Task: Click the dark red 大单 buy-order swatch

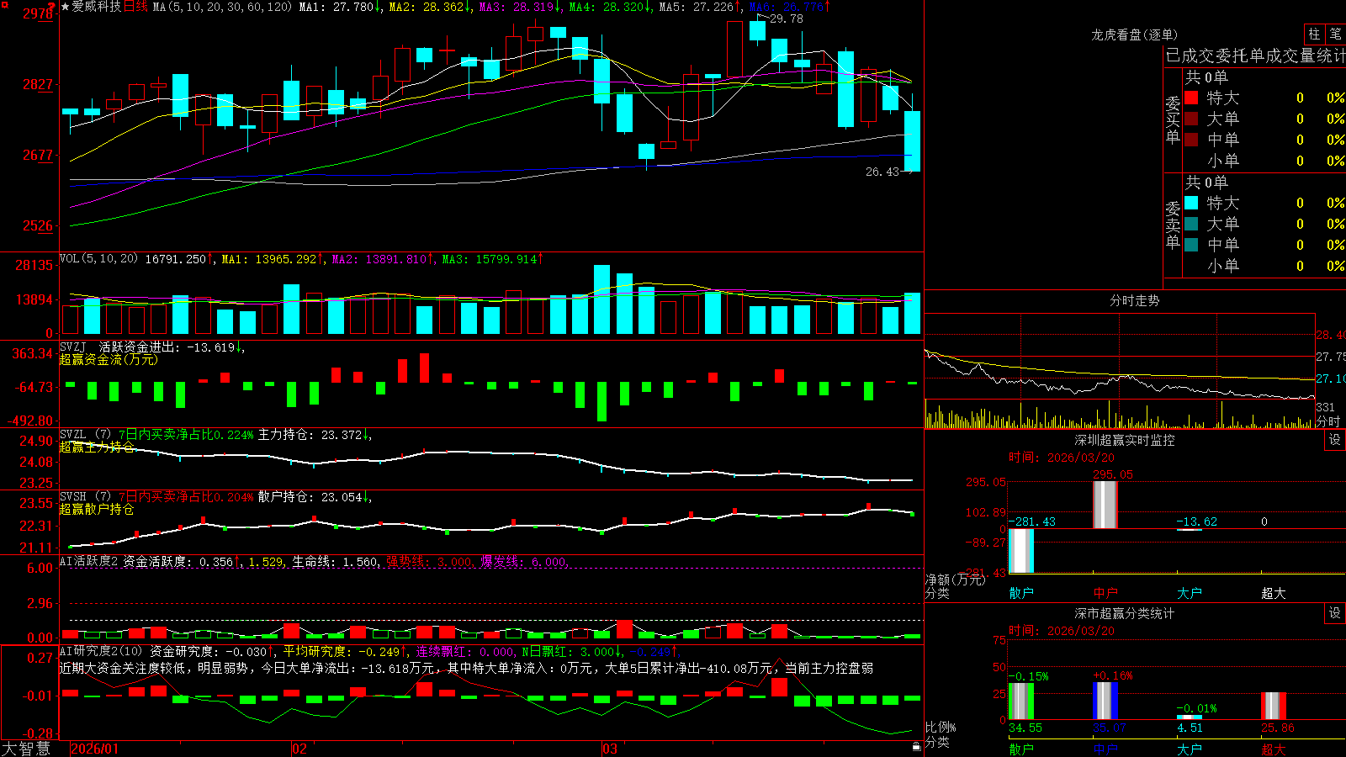Action: (x=1191, y=119)
